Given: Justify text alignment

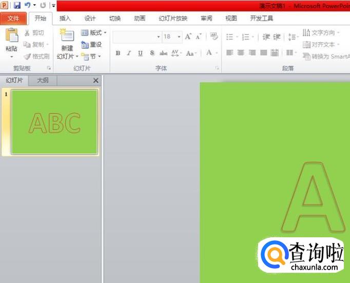Looking at the screenshot, I should pos(264,53).
